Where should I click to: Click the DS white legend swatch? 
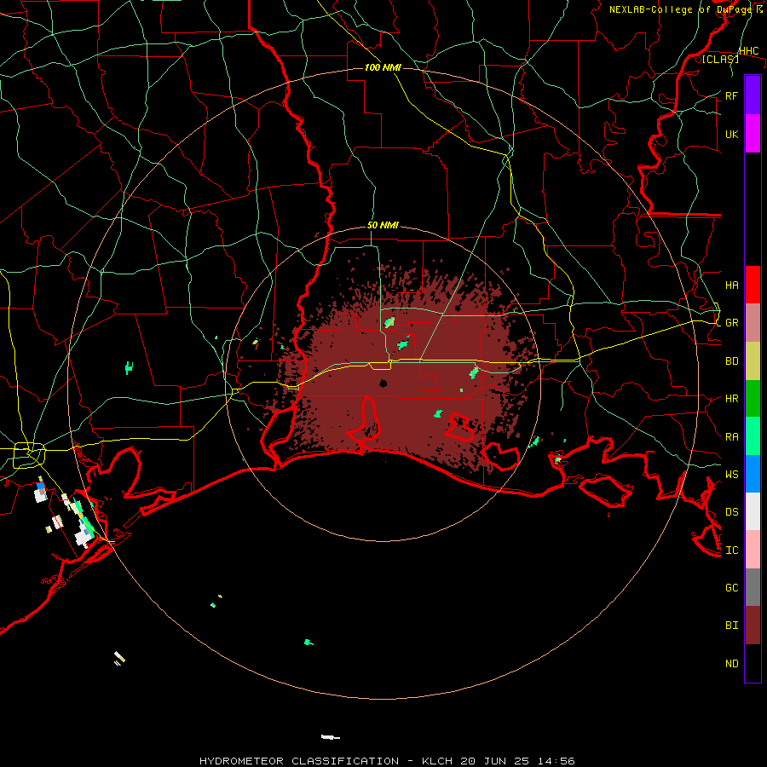pos(753,511)
